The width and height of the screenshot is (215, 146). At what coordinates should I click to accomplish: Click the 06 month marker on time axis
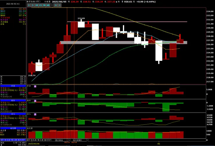[x=159, y=144]
